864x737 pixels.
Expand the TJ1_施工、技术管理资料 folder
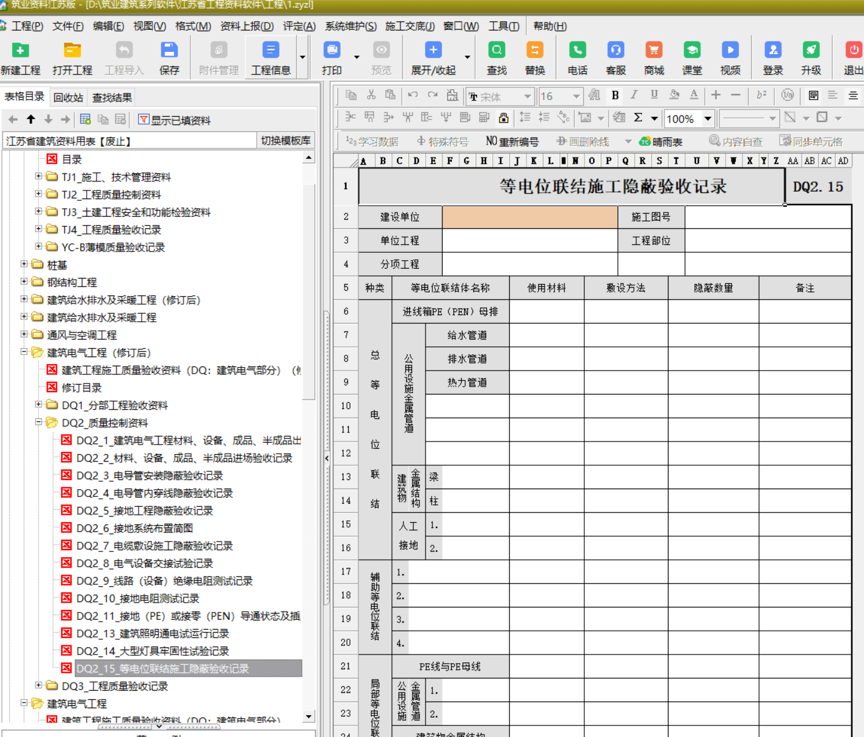(38, 176)
